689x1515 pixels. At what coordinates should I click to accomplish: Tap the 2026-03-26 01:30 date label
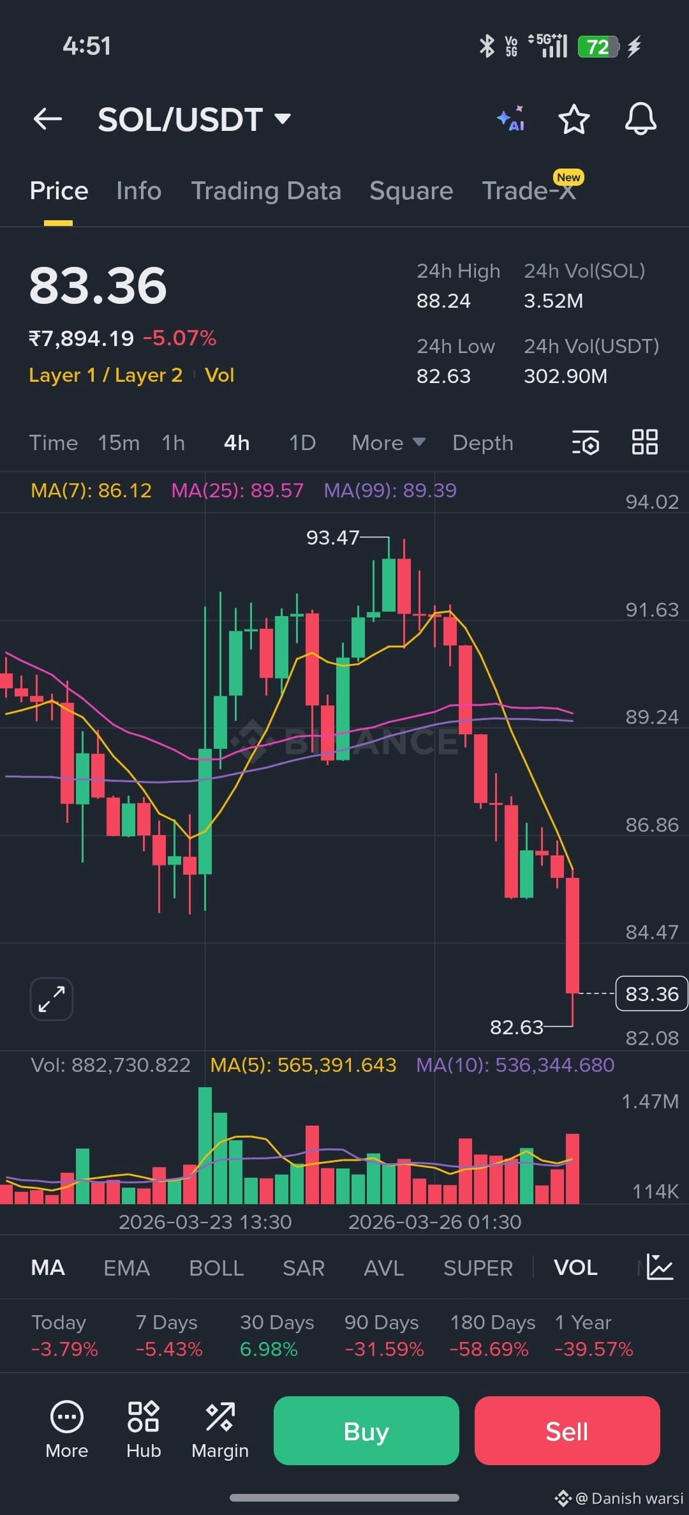434,1222
